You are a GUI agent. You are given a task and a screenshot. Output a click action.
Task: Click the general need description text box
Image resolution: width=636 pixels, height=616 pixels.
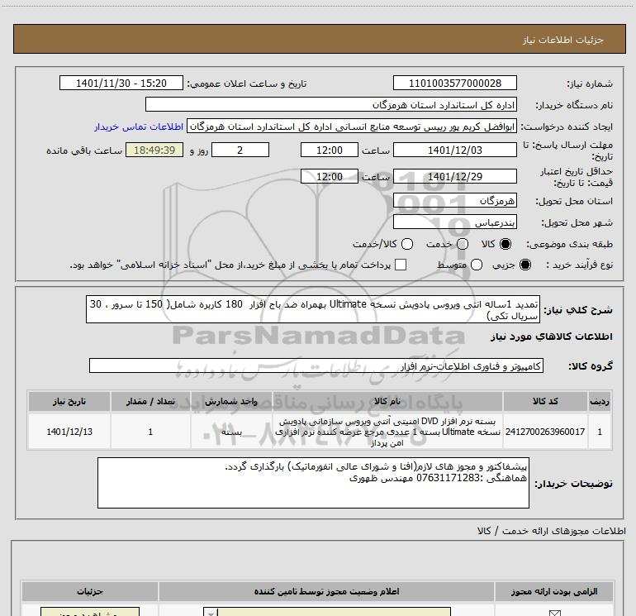(313, 309)
